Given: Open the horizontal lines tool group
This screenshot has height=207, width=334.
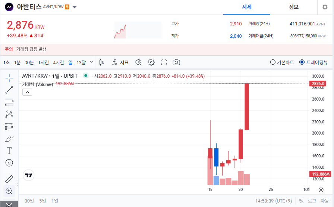Looking at the screenshot, I should 9,102.
